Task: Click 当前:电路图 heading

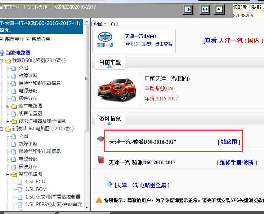Action: [18, 53]
